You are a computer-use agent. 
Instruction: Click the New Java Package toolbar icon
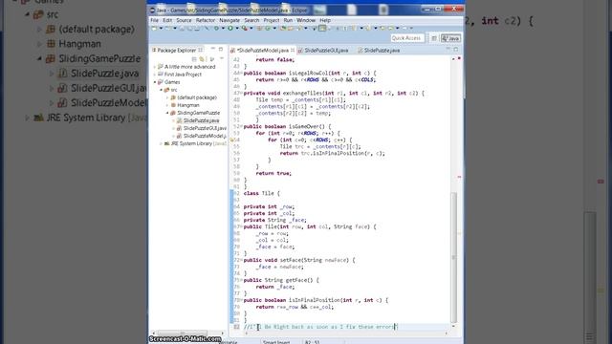click(x=259, y=28)
